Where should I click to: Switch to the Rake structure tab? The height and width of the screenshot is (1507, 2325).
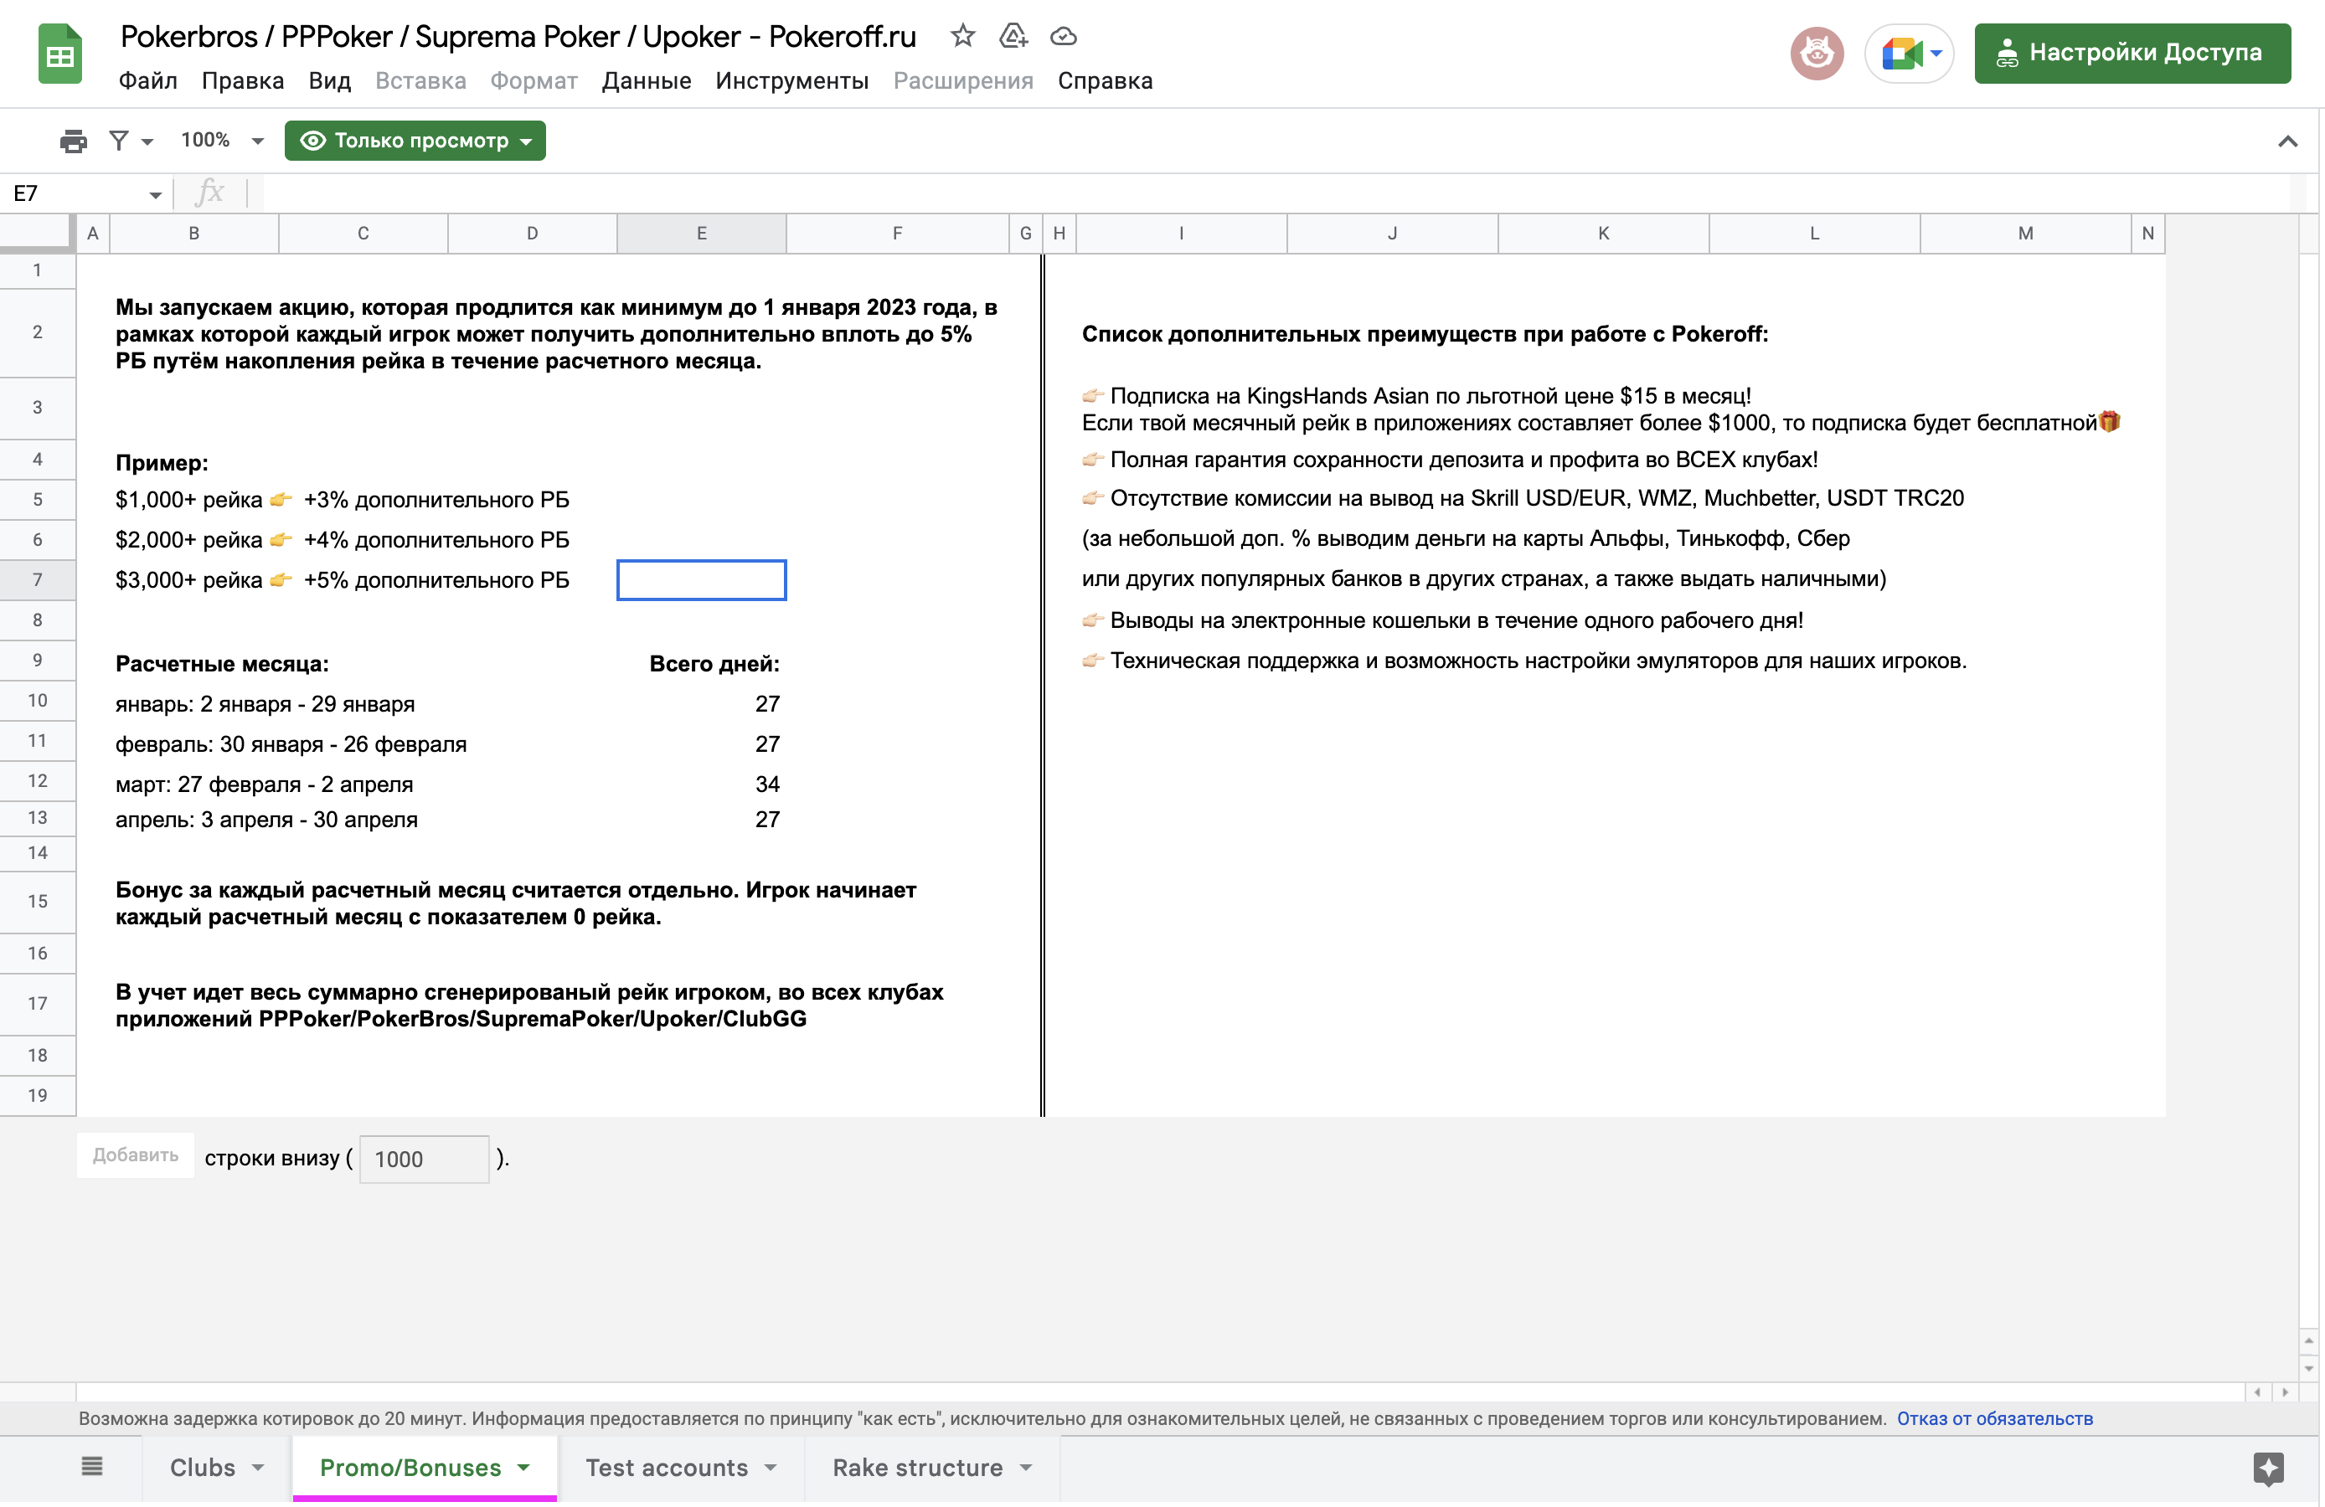[x=917, y=1467]
